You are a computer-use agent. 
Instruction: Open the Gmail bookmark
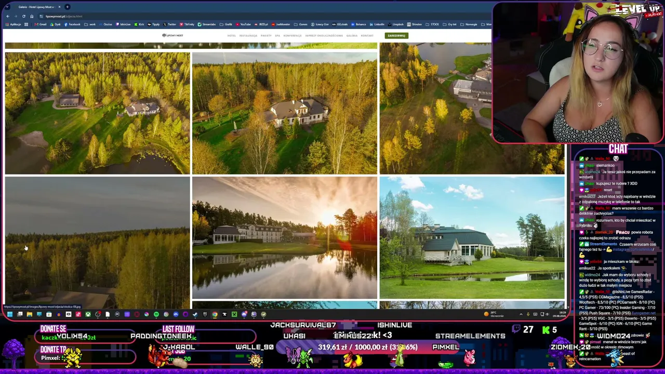42,24
